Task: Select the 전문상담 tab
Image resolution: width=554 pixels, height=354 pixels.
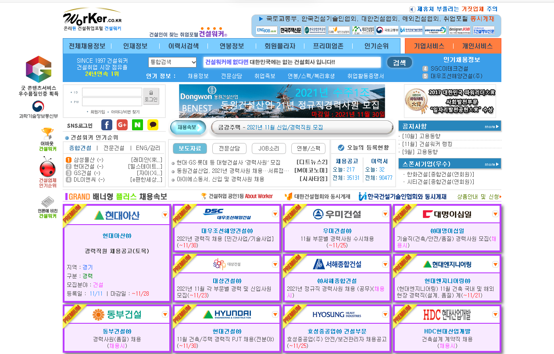Action: click(x=229, y=148)
